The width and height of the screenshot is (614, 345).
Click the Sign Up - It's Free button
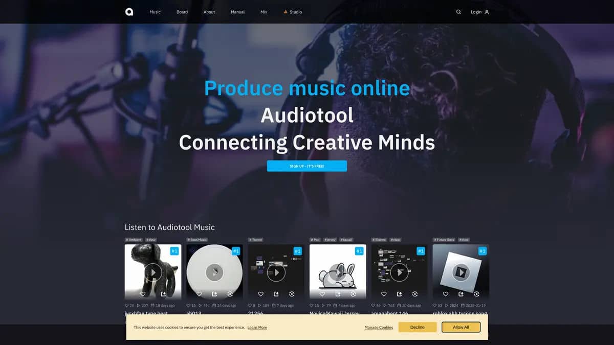click(307, 166)
